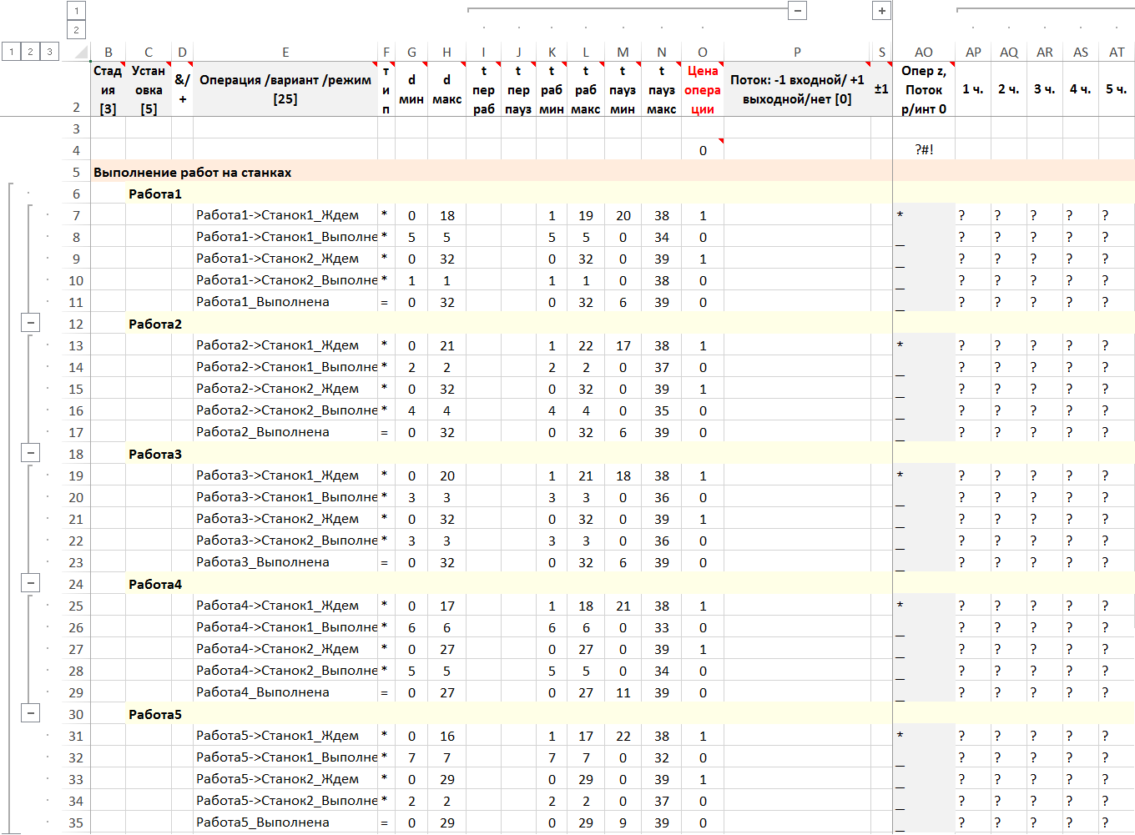Expand hidden columns with plus above column S
Screen dimensions: 1135x835
881,11
